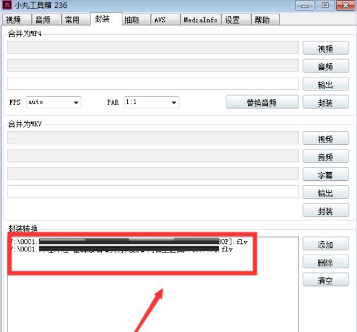This screenshot has width=357, height=332.
Task: Go to the MediaInfo tab
Action: (201, 20)
